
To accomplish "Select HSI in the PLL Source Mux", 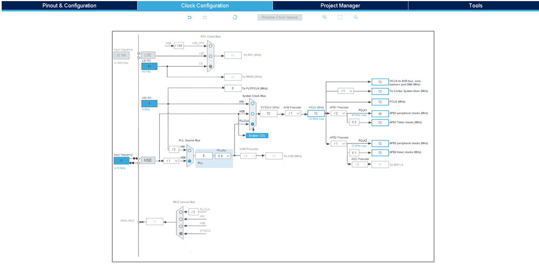I will [x=189, y=151].
